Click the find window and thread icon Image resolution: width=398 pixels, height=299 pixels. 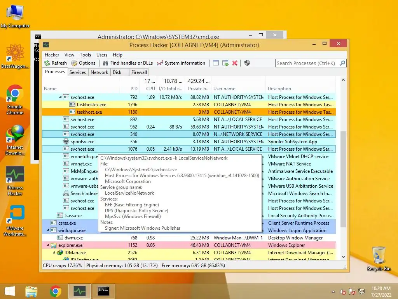[225, 63]
